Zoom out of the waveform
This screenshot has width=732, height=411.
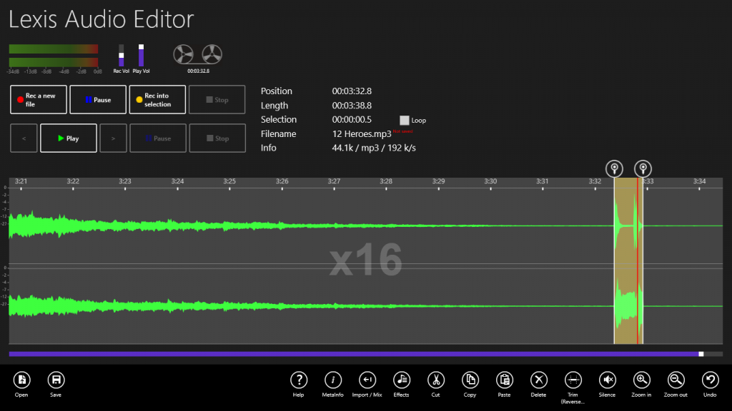coord(676,380)
